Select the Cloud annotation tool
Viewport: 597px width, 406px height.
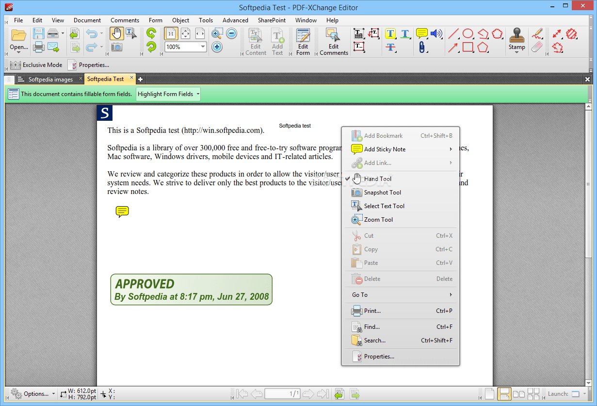498,33
